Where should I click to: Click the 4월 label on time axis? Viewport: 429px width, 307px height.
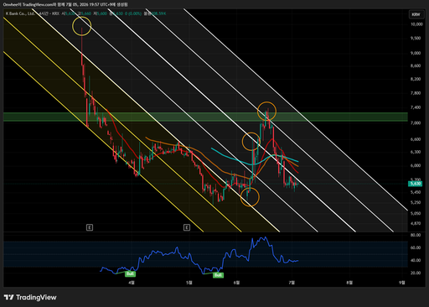point(132,283)
